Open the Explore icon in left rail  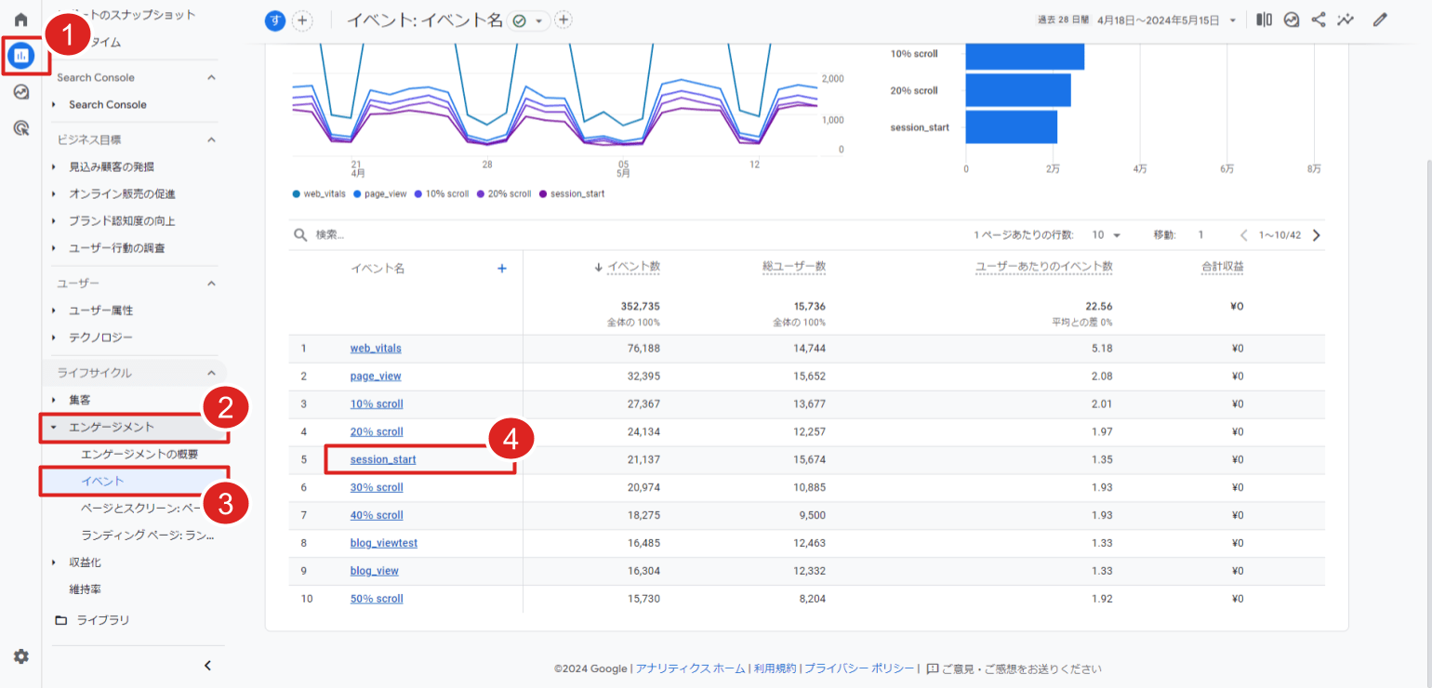coord(20,92)
